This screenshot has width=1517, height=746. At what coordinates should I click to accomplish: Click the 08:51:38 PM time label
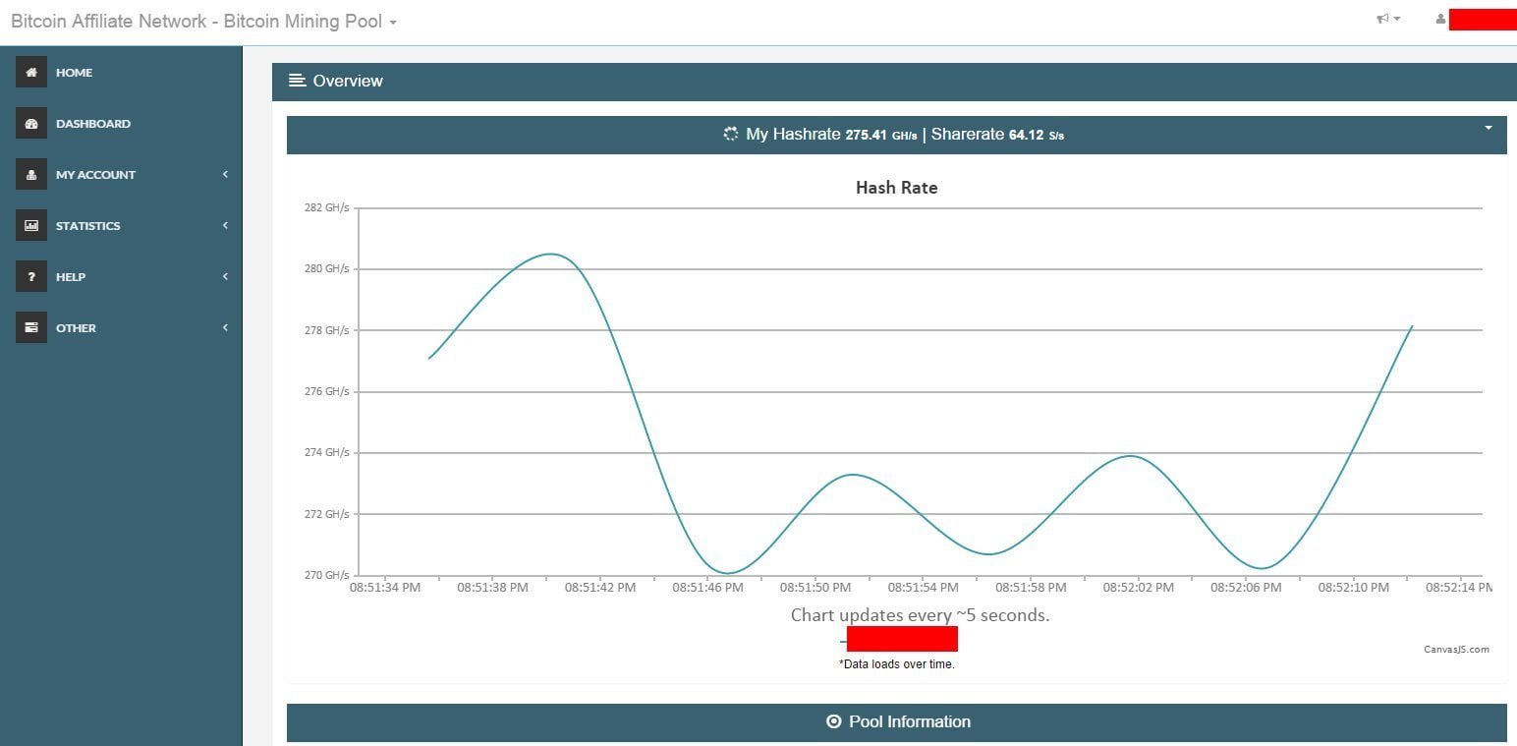(492, 587)
